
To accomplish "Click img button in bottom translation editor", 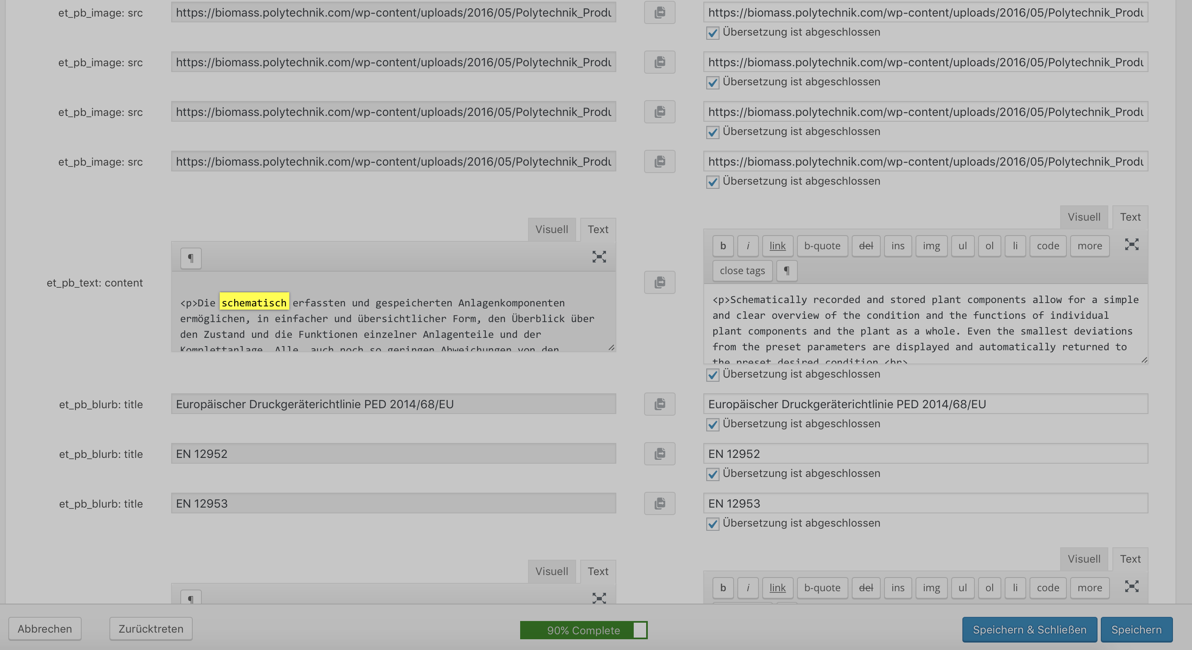I will point(931,587).
